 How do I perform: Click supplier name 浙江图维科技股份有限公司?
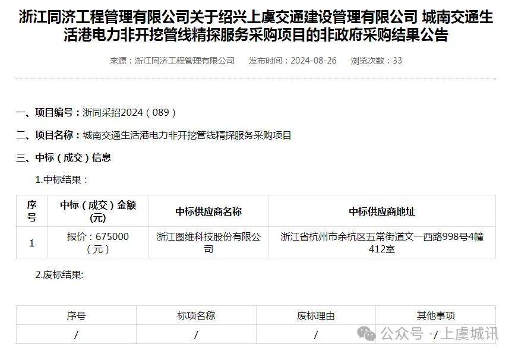208,243
